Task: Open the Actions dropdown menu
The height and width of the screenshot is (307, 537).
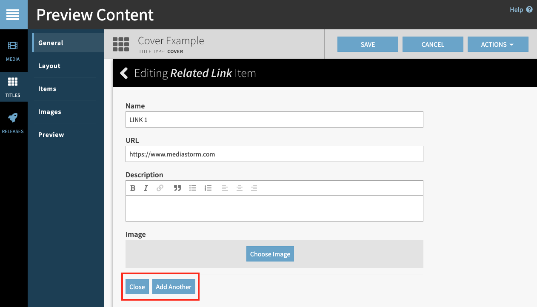Action: point(498,44)
